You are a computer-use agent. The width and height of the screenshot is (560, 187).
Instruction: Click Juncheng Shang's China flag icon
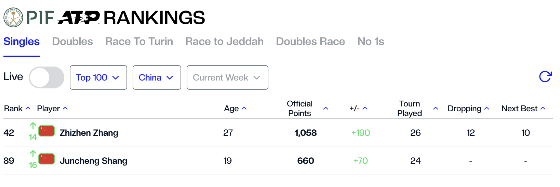46,159
